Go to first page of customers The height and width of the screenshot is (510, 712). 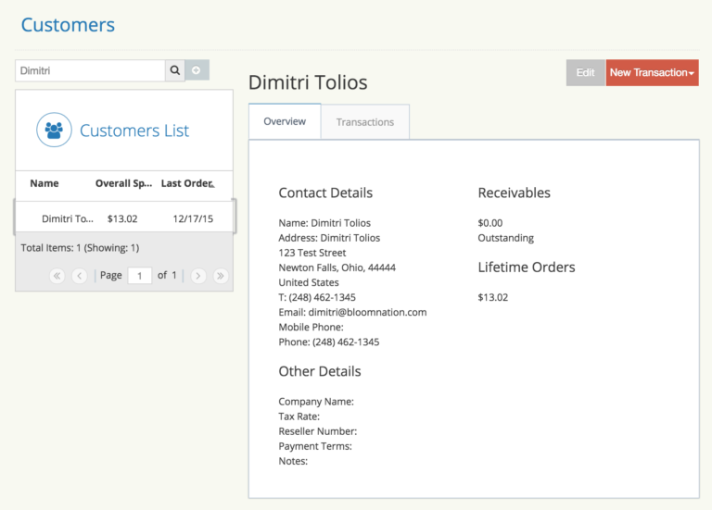(57, 276)
